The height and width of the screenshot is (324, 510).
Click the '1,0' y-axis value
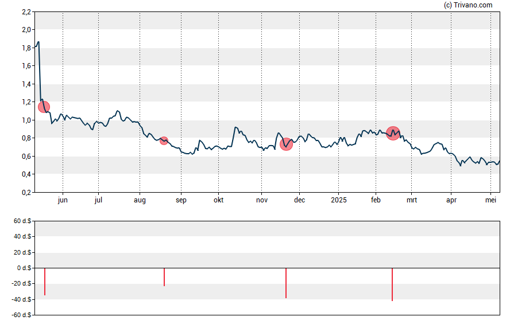(x=26, y=120)
